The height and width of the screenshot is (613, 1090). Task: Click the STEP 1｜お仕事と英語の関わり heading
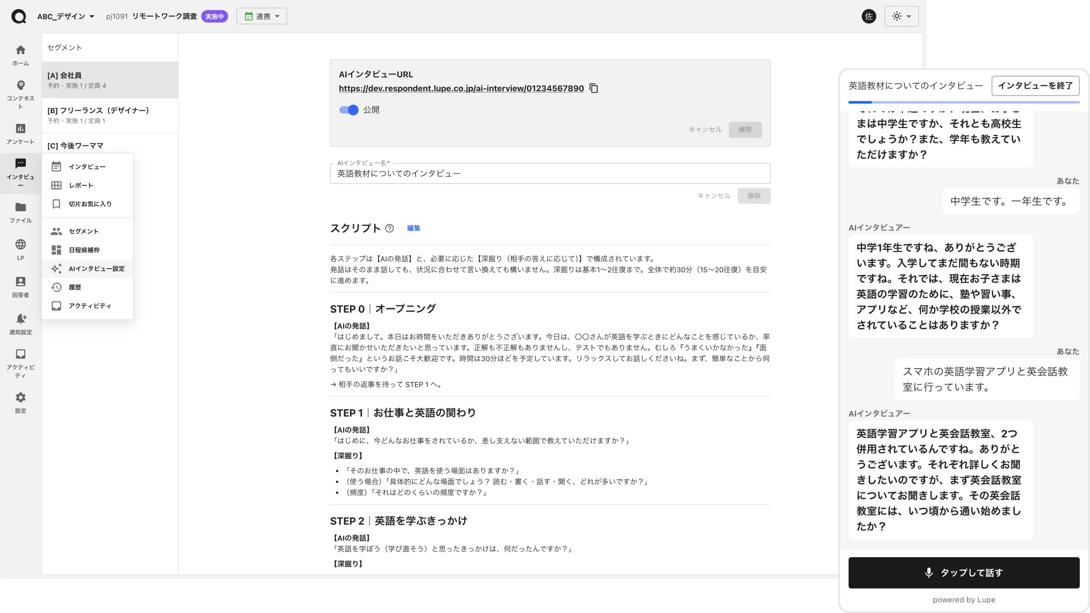click(403, 412)
